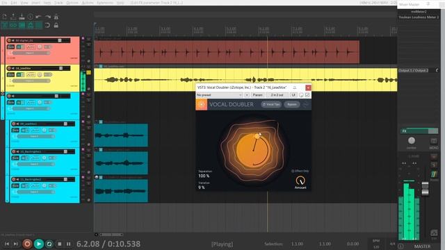Open the View menu
This screenshot has width=445, height=250.
pyautogui.click(x=24, y=3)
